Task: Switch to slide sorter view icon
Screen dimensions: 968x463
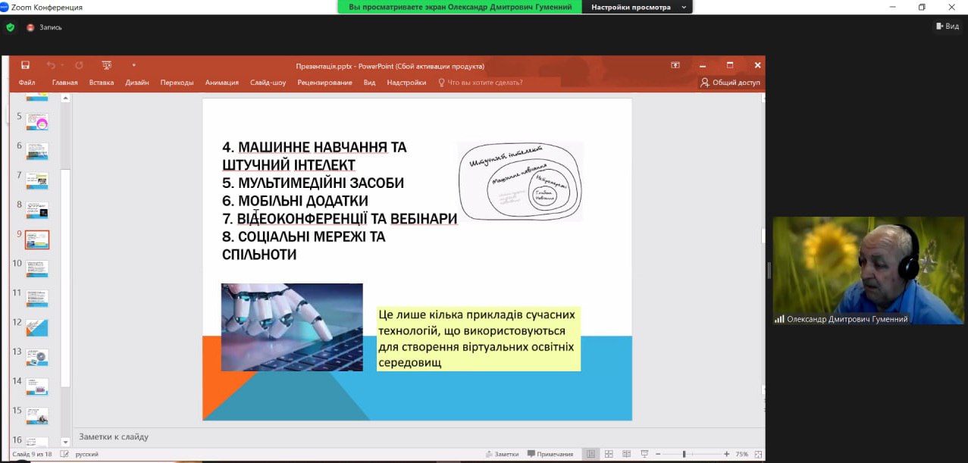Action: pos(608,454)
